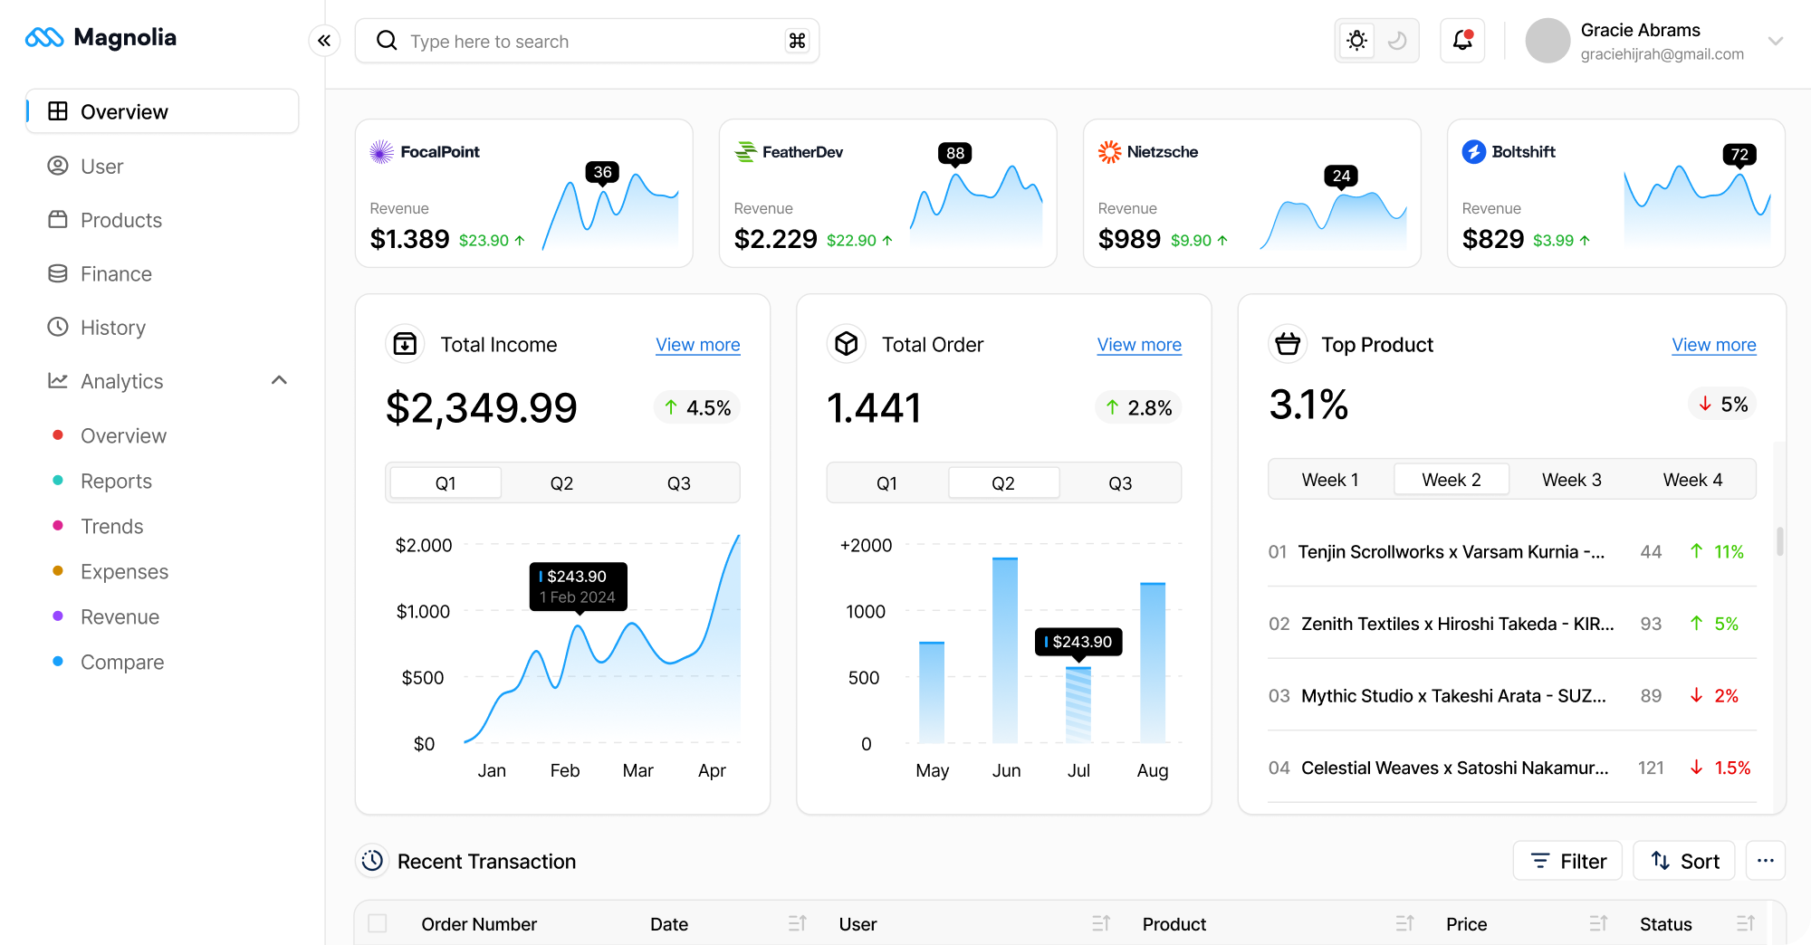Click View more on Top Product
This screenshot has width=1811, height=945.
point(1713,345)
